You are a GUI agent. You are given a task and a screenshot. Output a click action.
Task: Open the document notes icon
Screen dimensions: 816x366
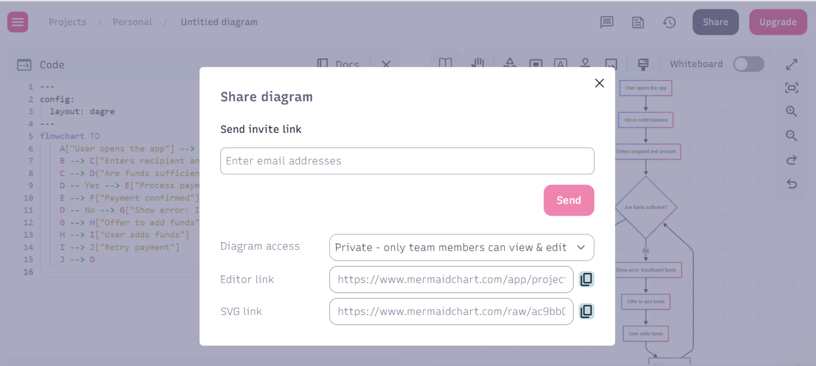[637, 22]
